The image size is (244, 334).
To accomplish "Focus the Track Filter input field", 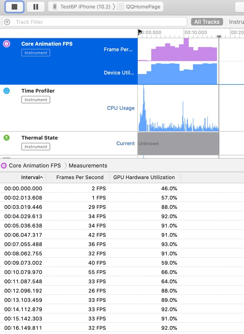I will [x=98, y=22].
